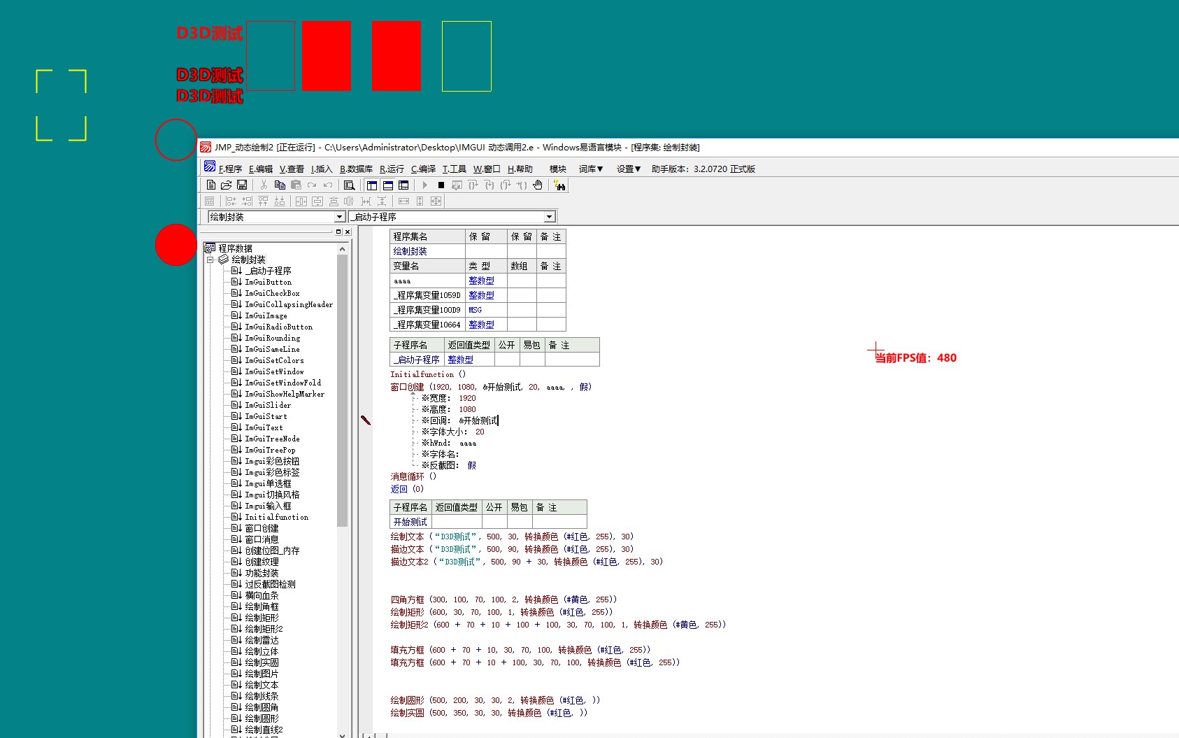
Task: Click the New file toolbar icon
Action: 210,185
